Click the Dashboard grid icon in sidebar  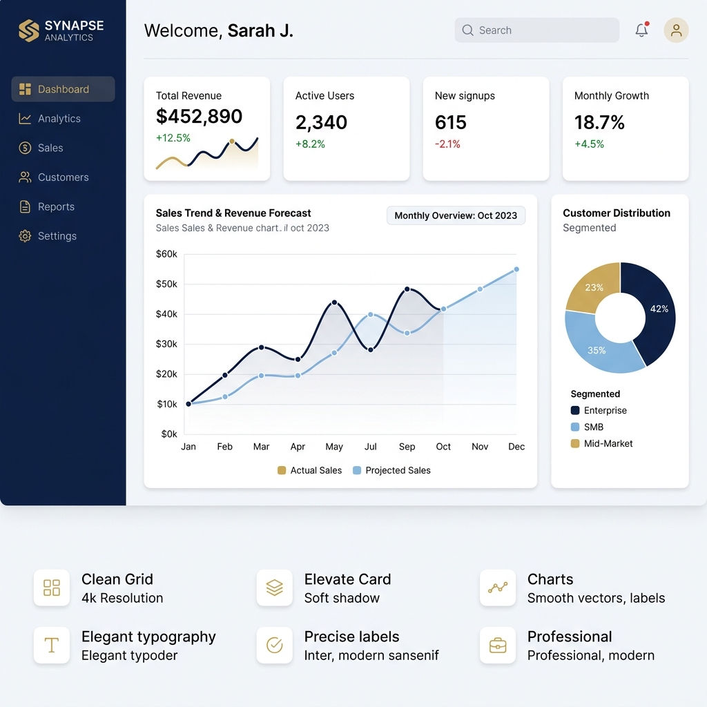[25, 89]
